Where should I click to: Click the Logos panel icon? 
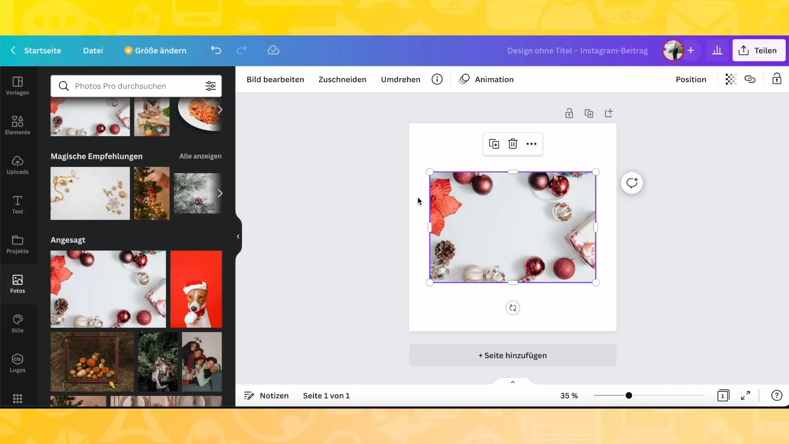pos(17,363)
